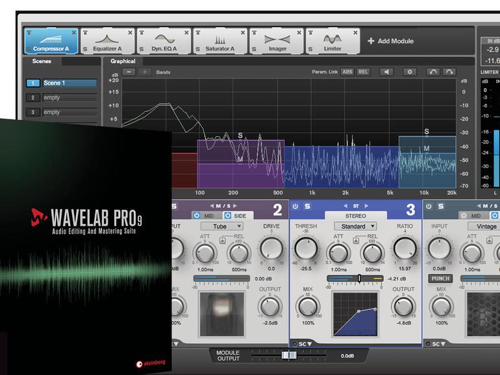This screenshot has height=375, width=500.
Task: Add a band with the plus button
Action: tap(145, 72)
